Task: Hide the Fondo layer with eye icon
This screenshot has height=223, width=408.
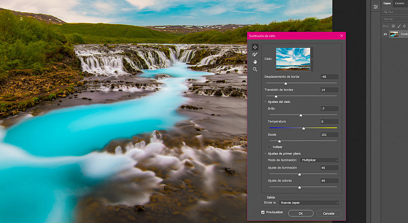Action: [385, 34]
